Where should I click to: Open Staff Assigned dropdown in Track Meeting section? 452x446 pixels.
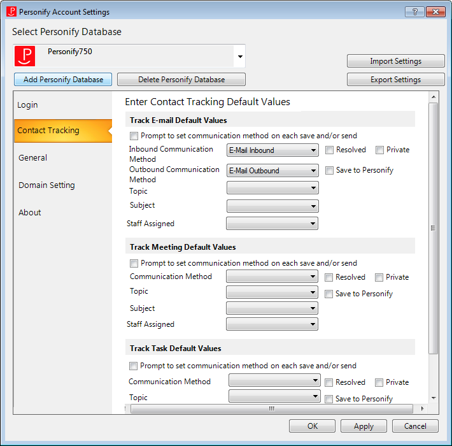(272, 324)
